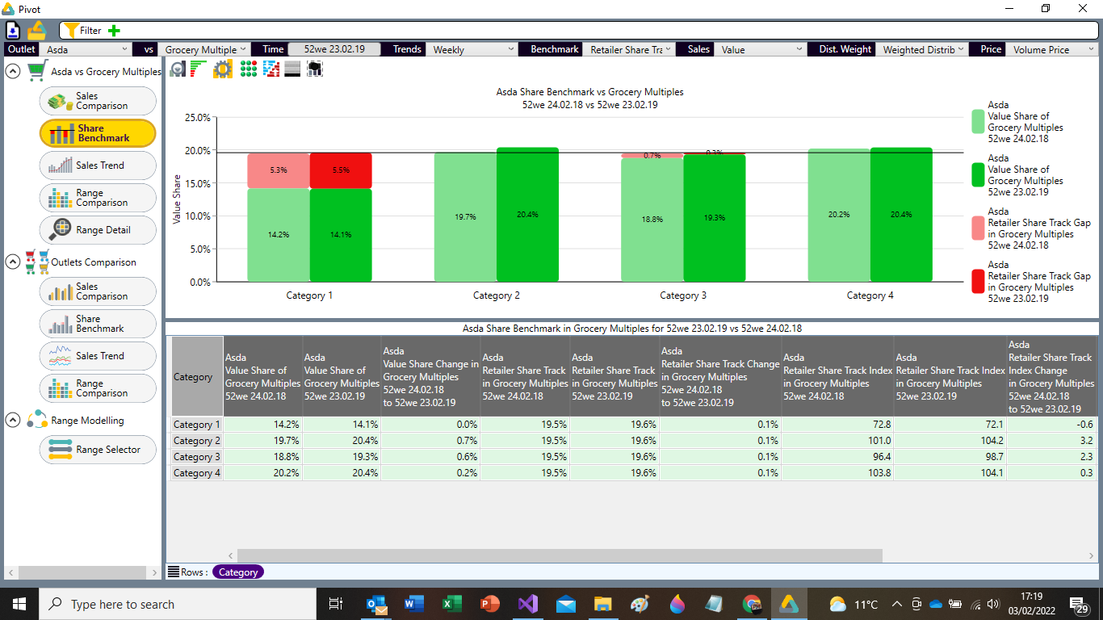Click the Retailer Share Track Index 72.8 cell
1103x620 pixels.
pos(838,425)
